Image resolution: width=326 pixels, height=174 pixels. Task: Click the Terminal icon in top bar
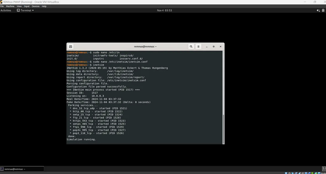pos(18,10)
